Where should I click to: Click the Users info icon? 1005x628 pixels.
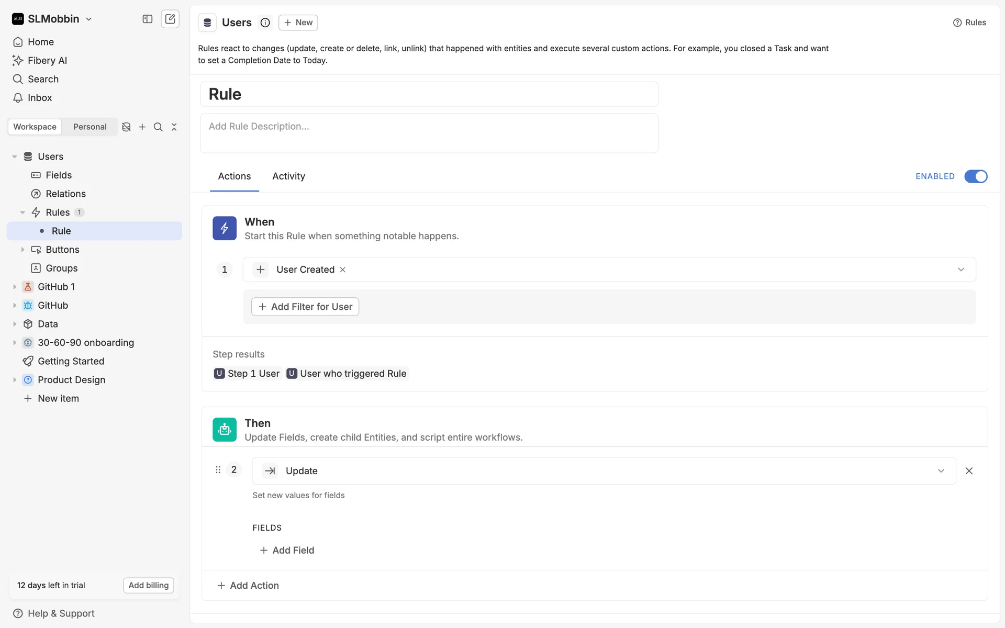265,23
